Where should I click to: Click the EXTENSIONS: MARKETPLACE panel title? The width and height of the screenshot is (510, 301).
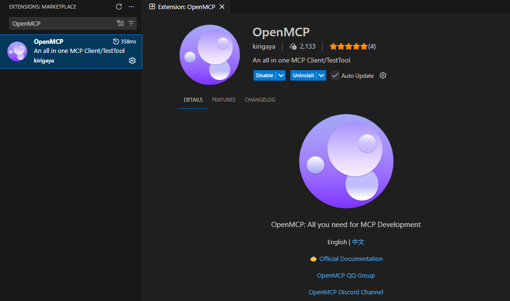coord(42,7)
